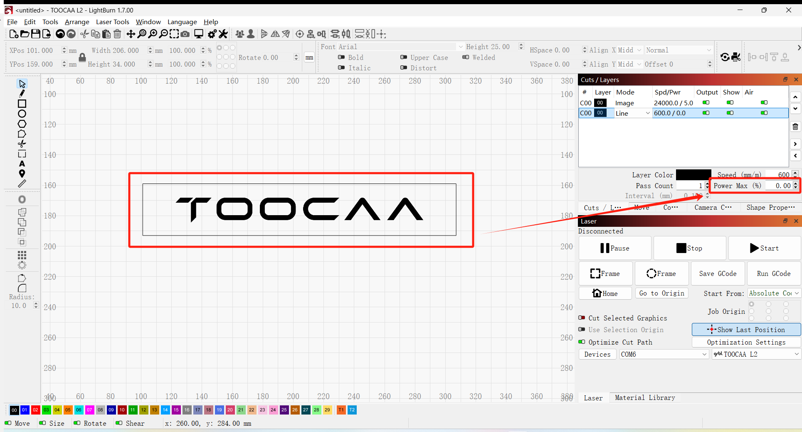Image resolution: width=802 pixels, height=432 pixels.
Task: Open the Laser Tools menu
Action: point(113,22)
